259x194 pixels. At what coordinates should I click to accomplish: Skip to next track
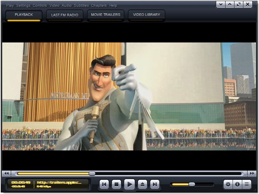pyautogui.click(x=155, y=184)
